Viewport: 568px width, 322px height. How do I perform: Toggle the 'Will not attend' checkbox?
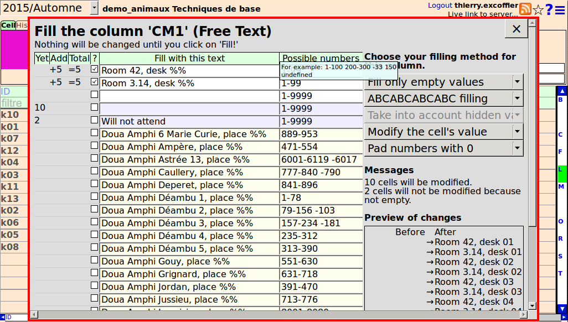click(x=94, y=121)
